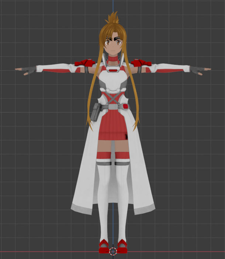Click the red ribbed skirt of the model
Screen dimensions: 225x259
coord(113,125)
